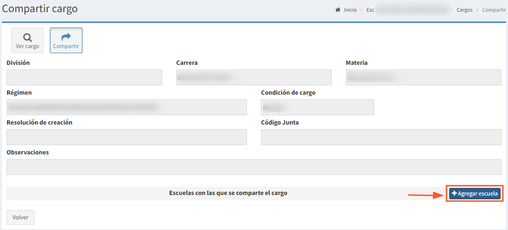Viewport: 508px width, 230px height.
Task: Click the Compartir cargo page title
Action: (x=40, y=9)
